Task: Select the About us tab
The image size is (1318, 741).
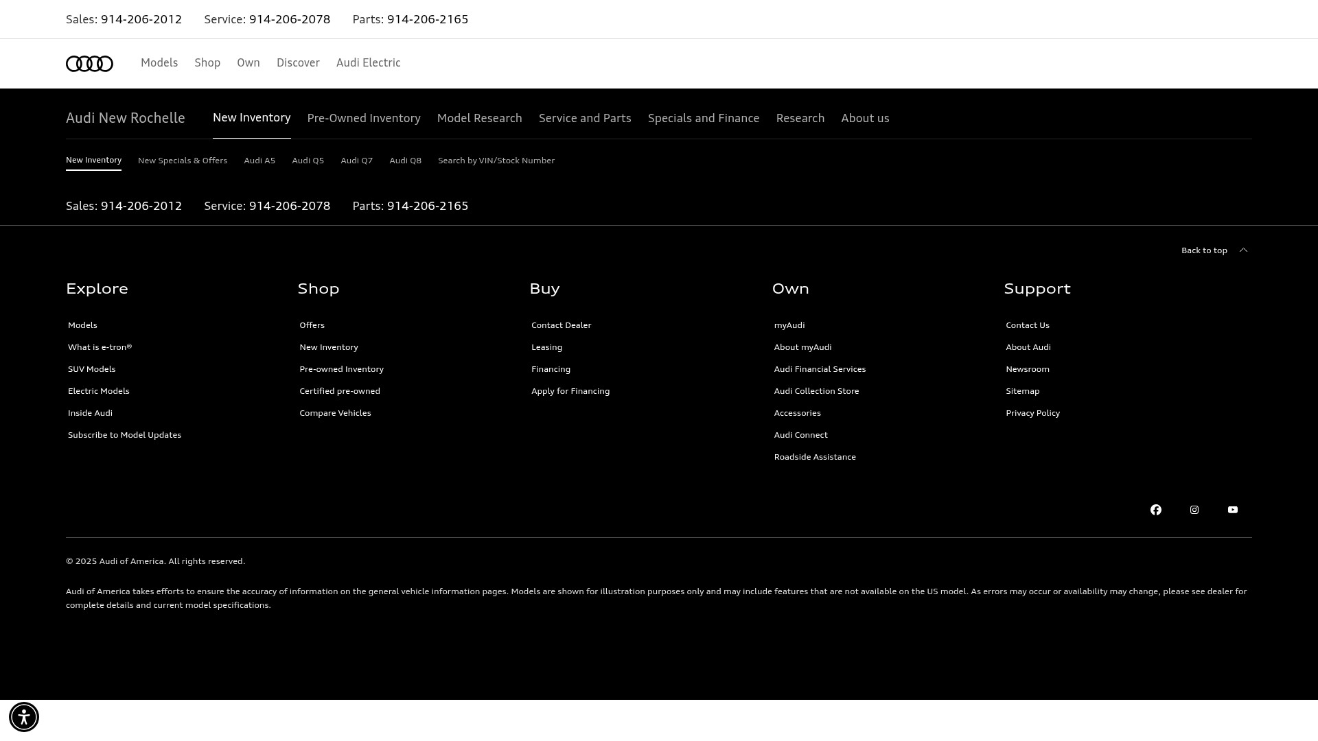Action: 865,119
